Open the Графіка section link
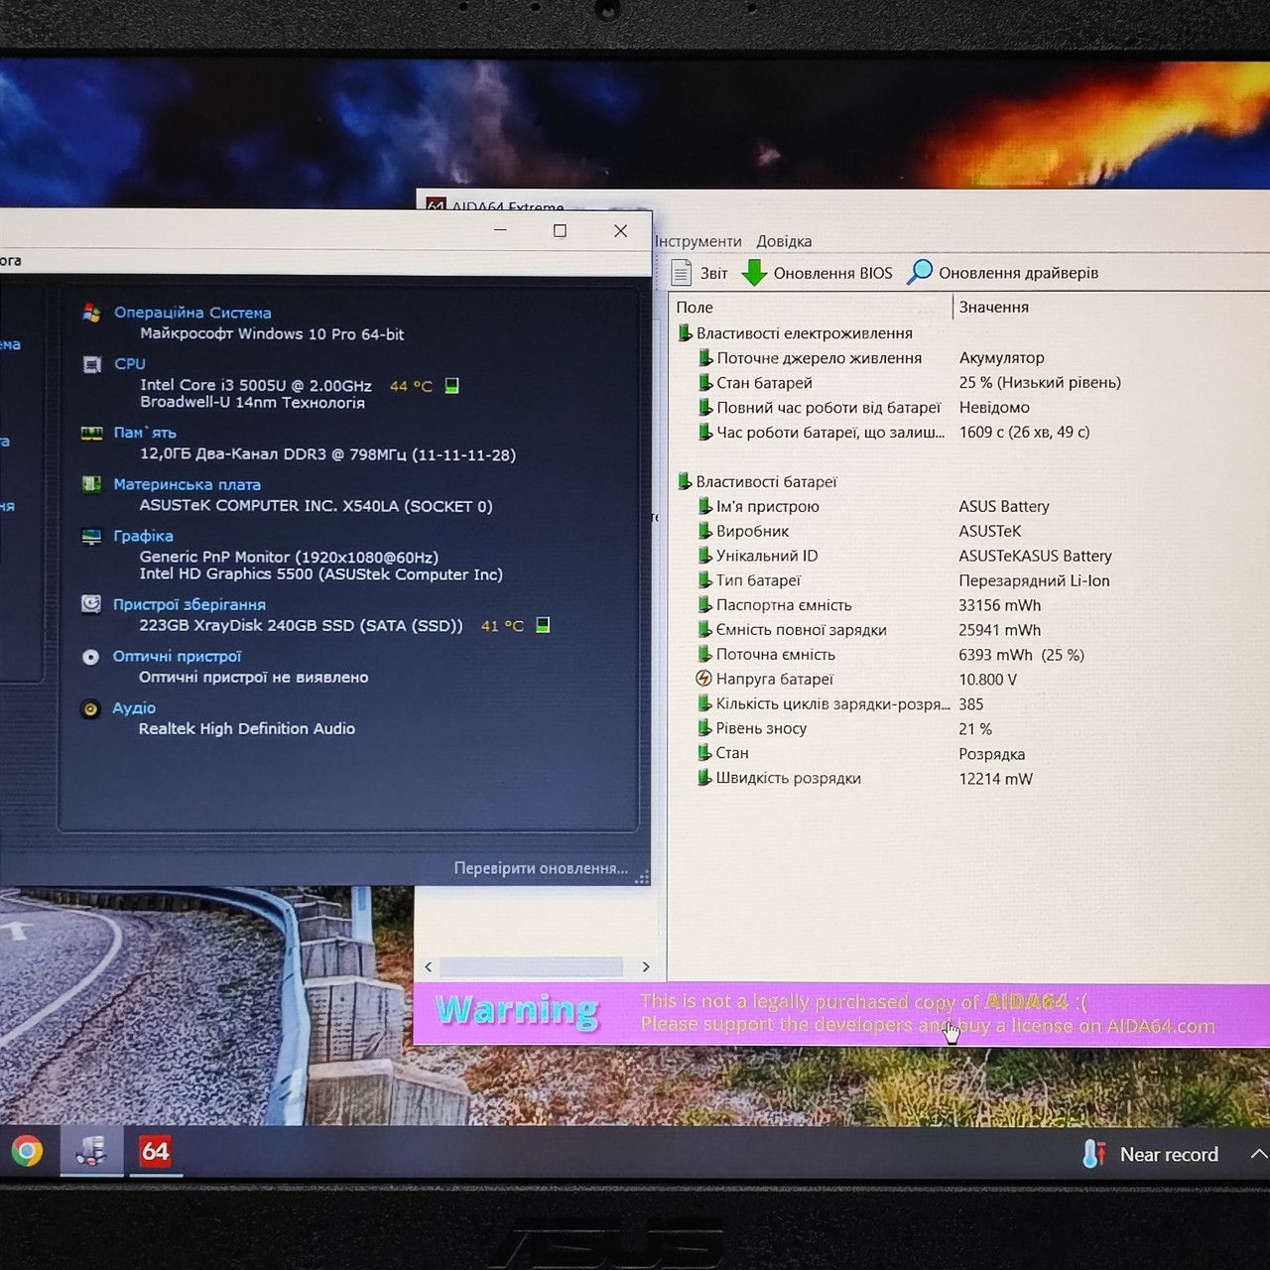1270x1270 pixels. point(143,536)
